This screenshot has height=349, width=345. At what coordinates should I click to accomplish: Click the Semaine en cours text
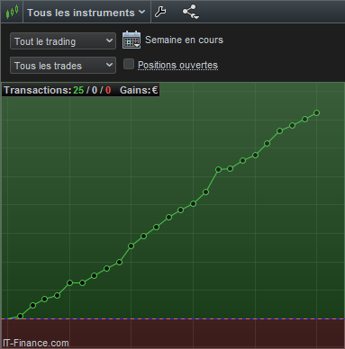[x=184, y=40]
